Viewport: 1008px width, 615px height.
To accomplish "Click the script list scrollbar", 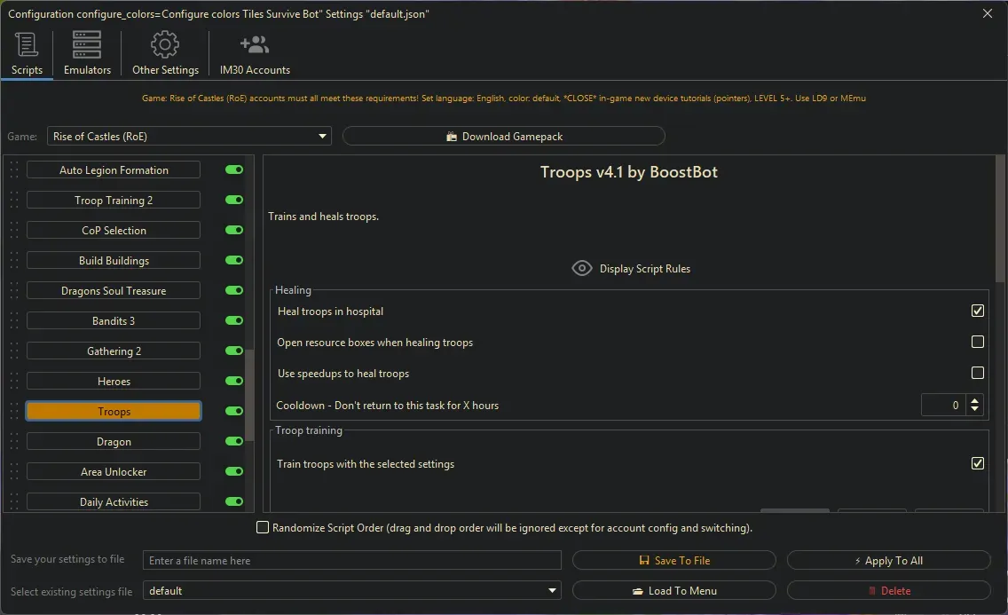I will [x=249, y=395].
